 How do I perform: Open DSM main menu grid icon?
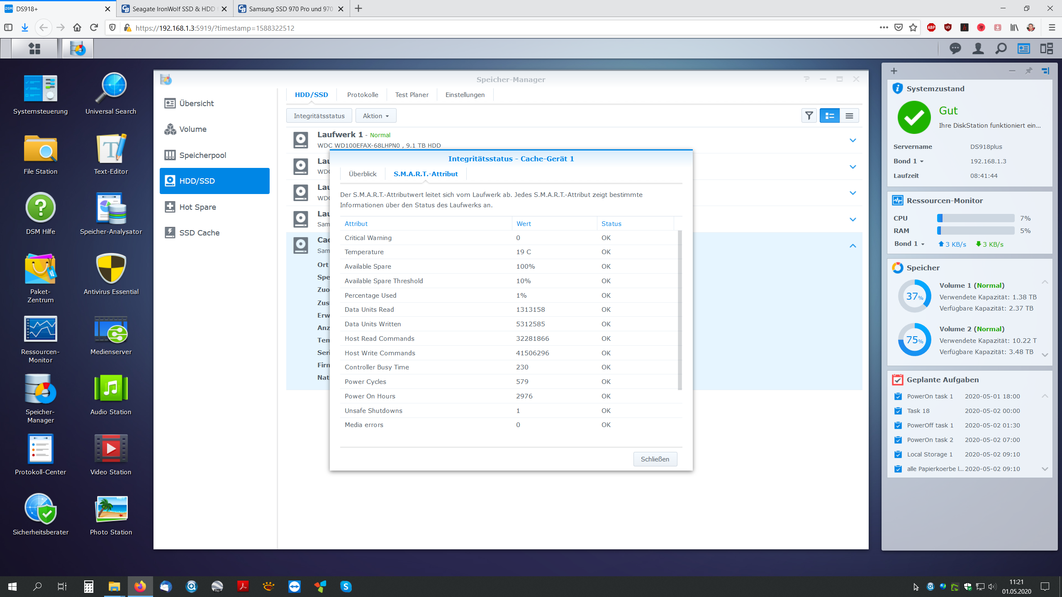pos(34,49)
